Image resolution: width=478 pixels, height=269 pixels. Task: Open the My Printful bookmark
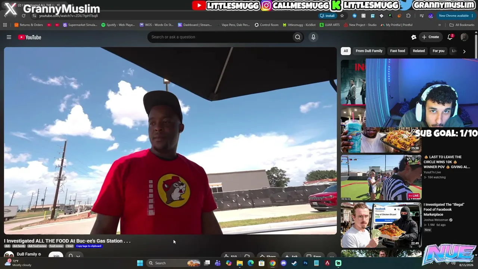397,25
